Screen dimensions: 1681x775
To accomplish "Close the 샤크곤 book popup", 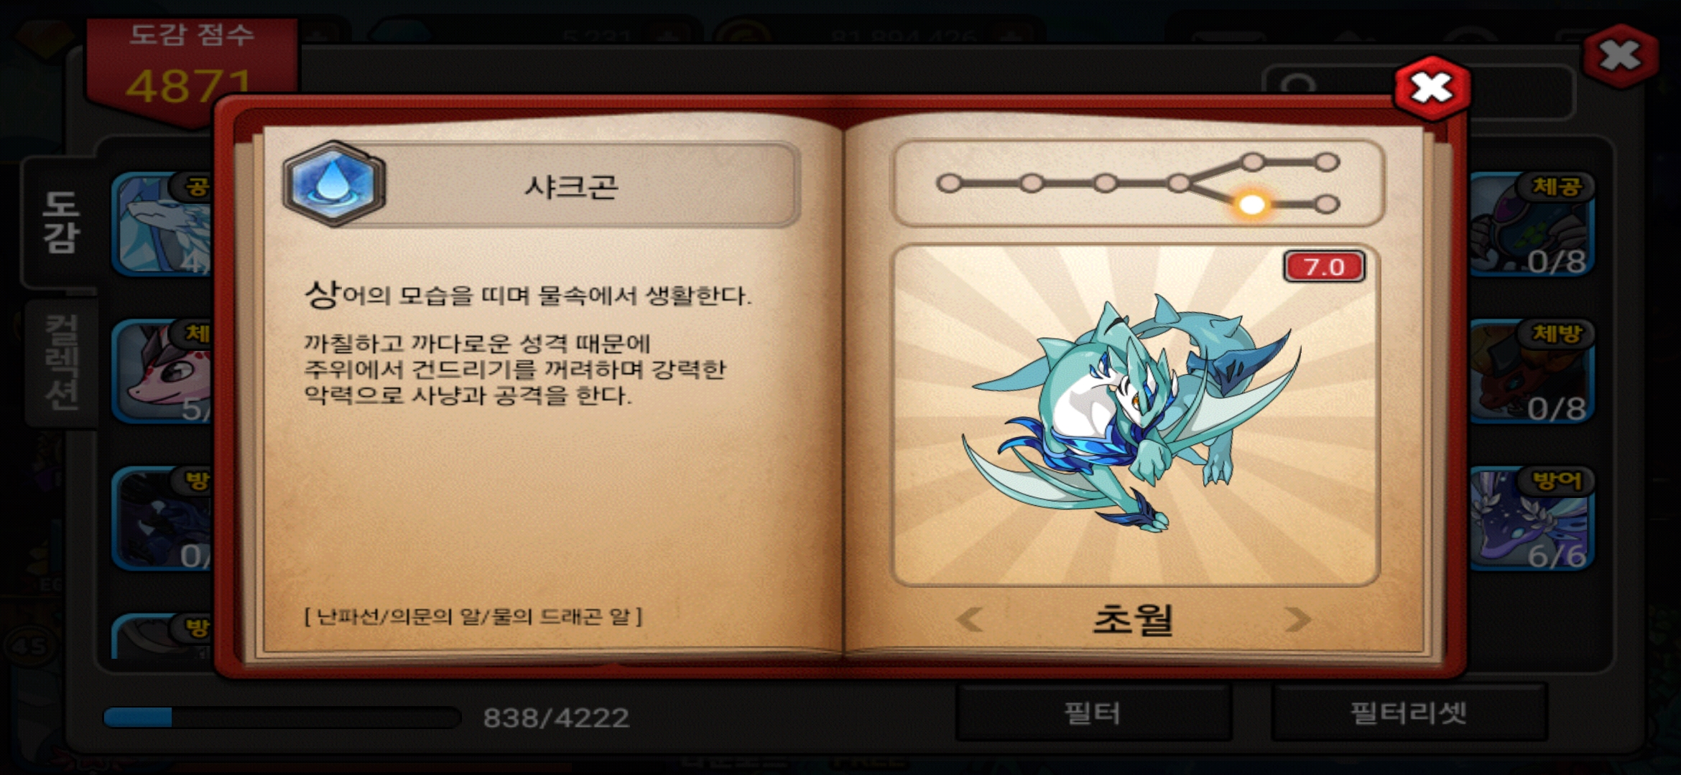I will click(1432, 88).
